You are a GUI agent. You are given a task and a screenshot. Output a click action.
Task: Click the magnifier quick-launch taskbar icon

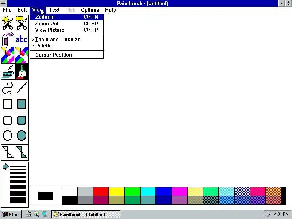(x=36, y=215)
